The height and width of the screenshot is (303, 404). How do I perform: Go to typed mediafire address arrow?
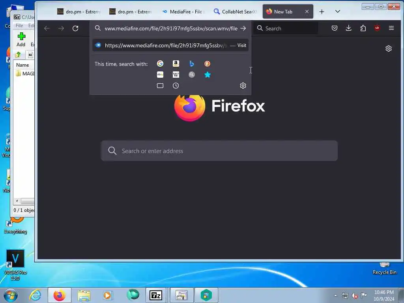coord(243,28)
